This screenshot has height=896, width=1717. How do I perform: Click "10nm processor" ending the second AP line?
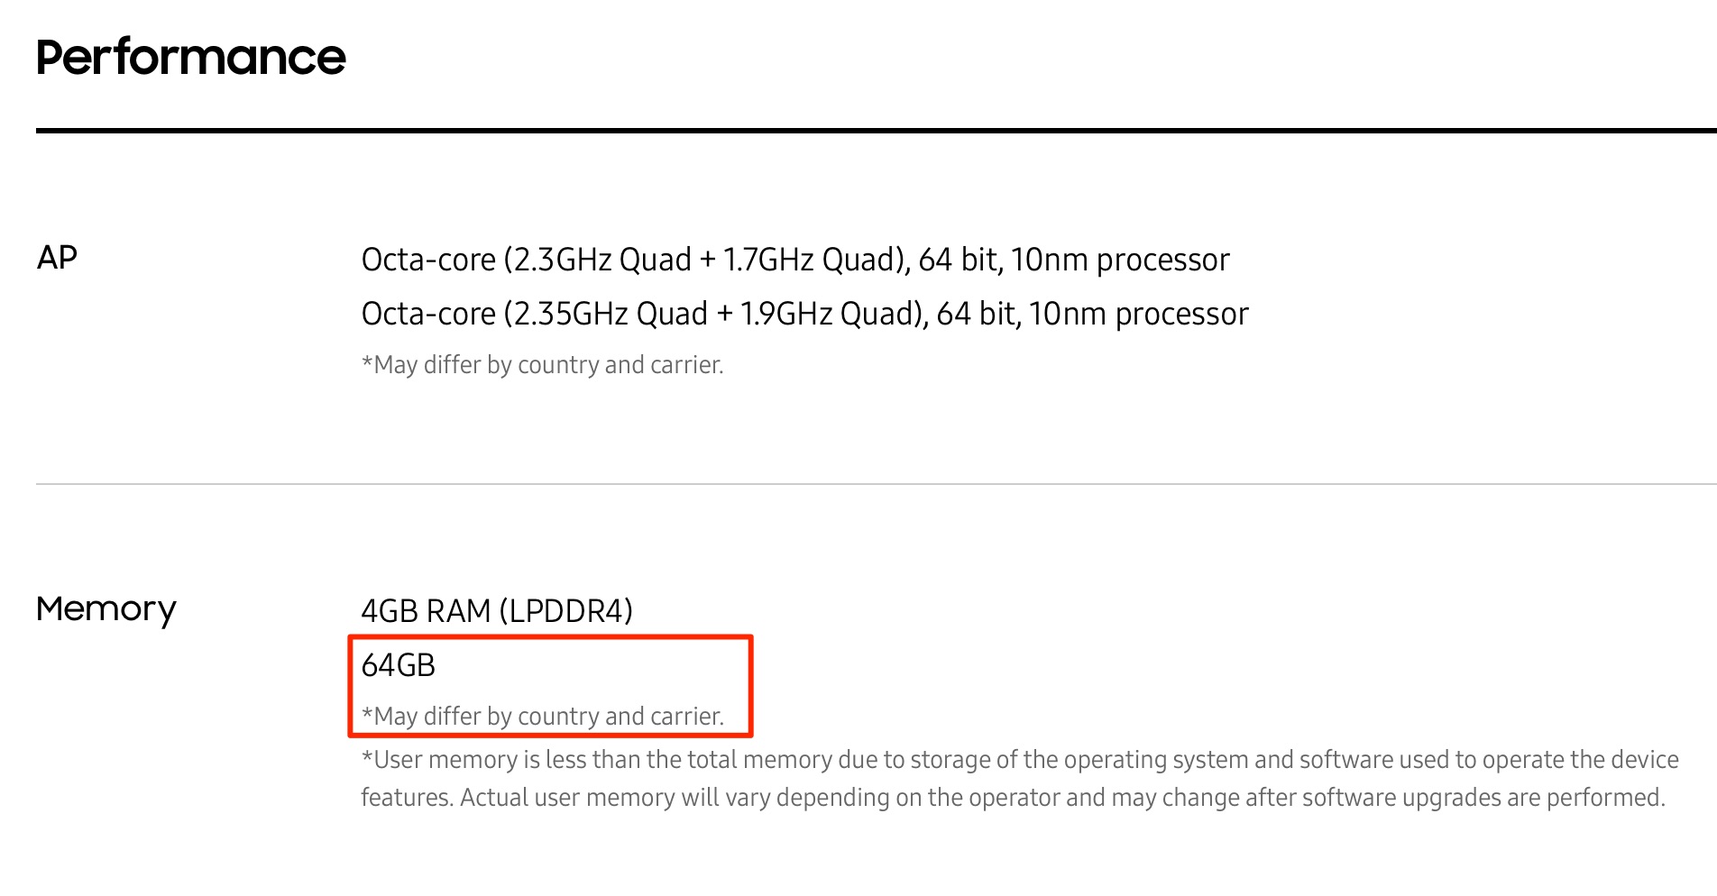tap(1138, 314)
